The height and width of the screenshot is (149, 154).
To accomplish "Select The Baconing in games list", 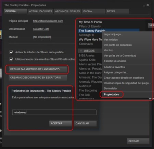I will 88,91.
